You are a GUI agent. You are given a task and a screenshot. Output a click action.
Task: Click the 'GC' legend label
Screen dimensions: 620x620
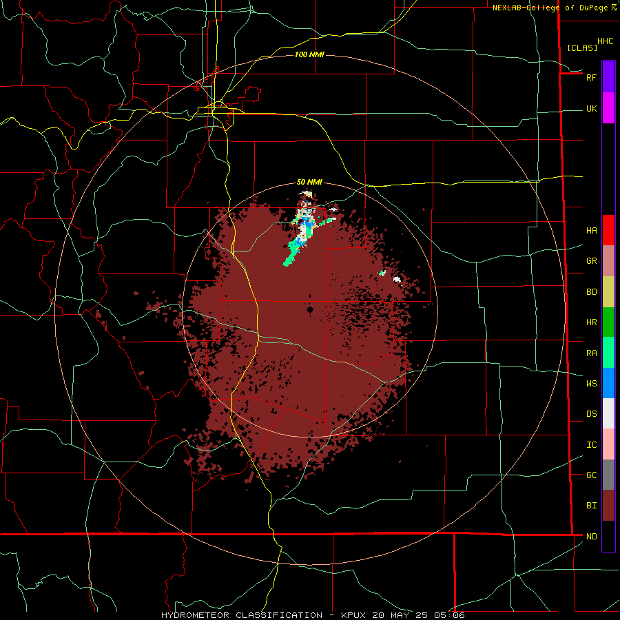coord(591,475)
